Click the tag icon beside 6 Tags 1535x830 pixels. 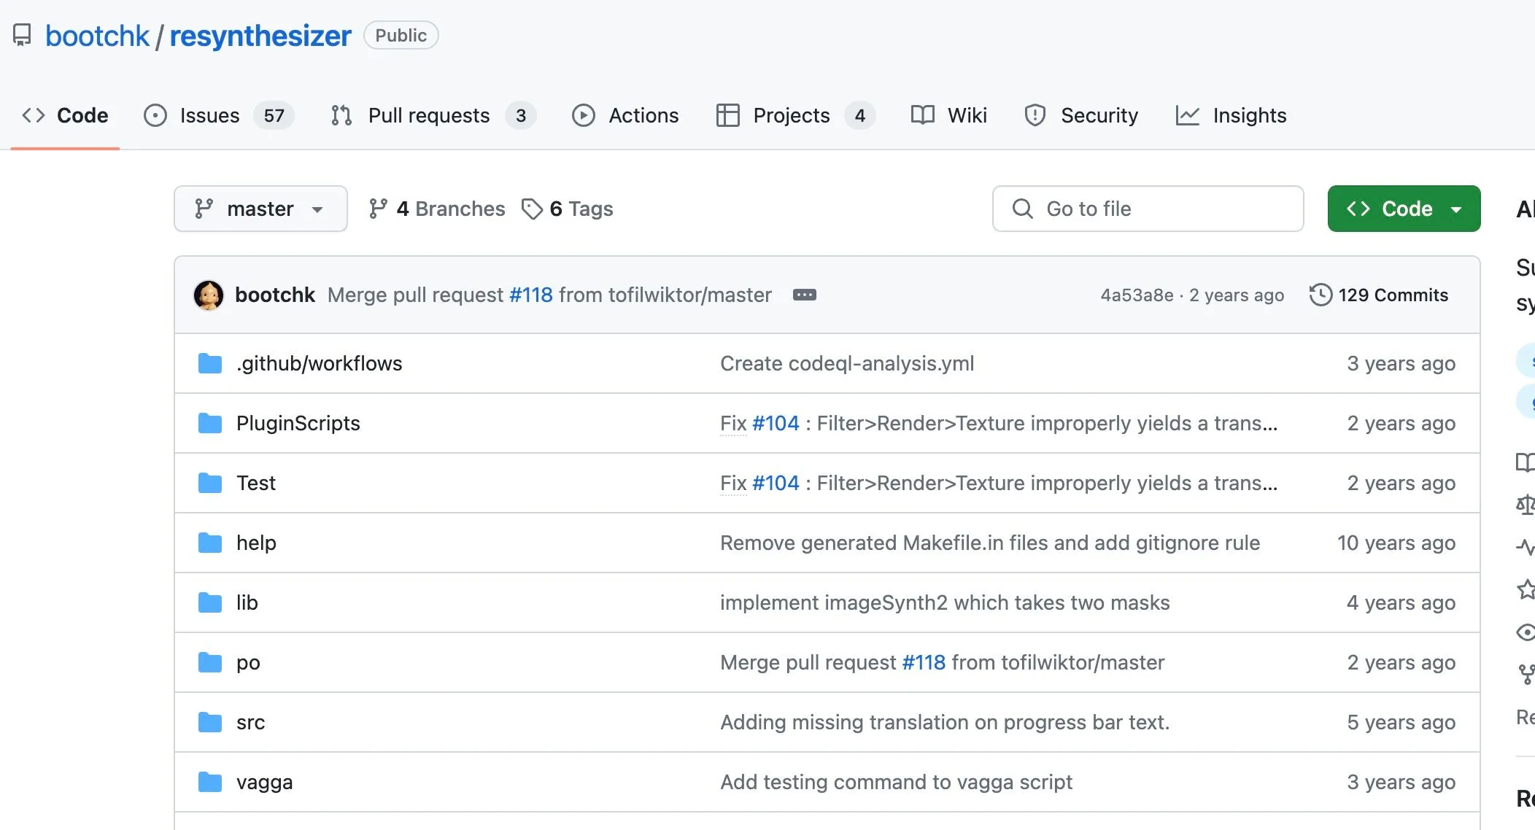click(532, 209)
